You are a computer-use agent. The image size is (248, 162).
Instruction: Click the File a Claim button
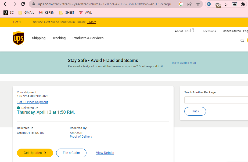coord(71,153)
